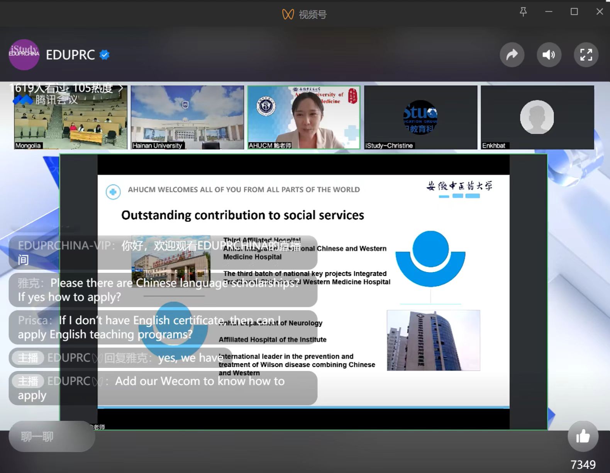Select the Hainan University video tile
610x473 pixels.
click(x=187, y=117)
